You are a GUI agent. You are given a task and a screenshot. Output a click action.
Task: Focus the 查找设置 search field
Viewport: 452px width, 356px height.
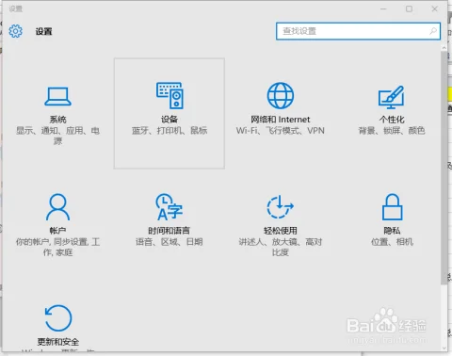point(358,31)
